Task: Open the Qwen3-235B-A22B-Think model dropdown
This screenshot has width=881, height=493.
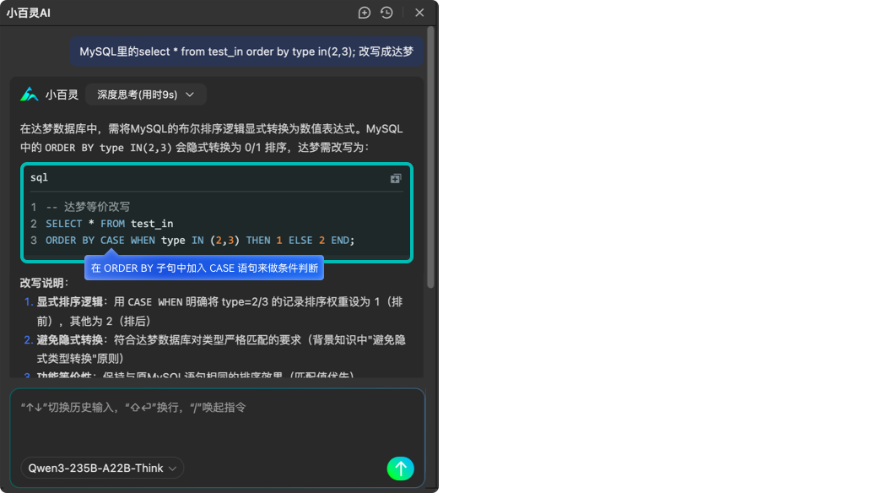Action: click(102, 469)
